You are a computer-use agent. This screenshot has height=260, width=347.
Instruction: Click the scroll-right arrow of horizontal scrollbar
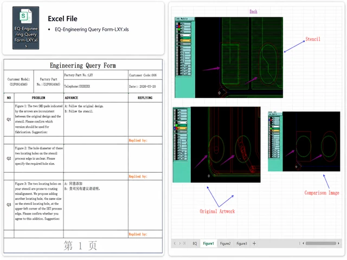pyautogui.click(x=338, y=243)
